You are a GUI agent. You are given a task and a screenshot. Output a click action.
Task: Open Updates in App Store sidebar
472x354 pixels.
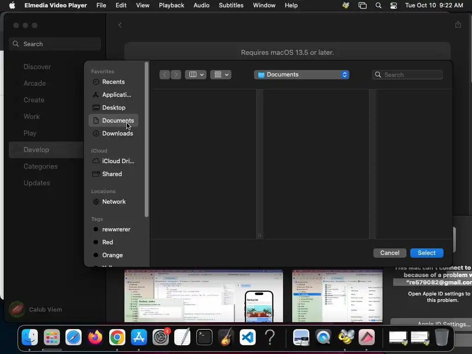(x=37, y=183)
